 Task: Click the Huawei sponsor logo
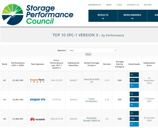(38, 119)
